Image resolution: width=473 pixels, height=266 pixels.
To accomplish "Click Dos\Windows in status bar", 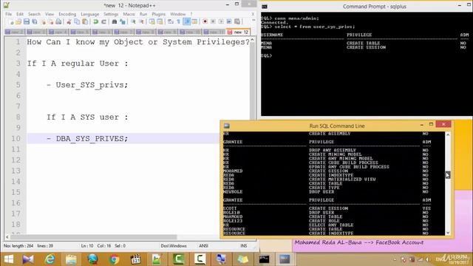I will coord(174,246).
